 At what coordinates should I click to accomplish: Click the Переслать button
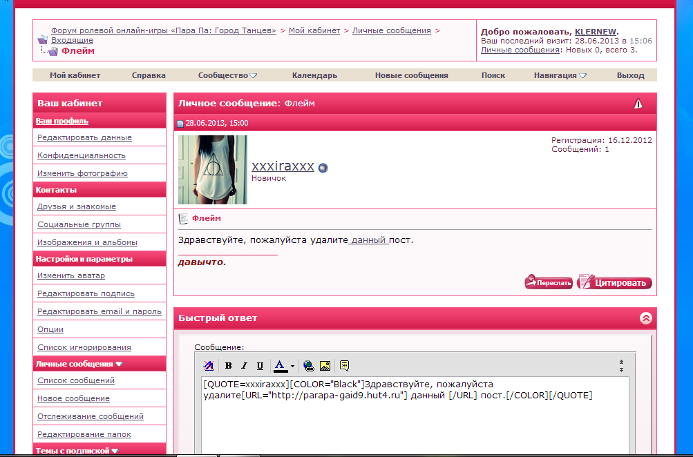click(x=549, y=282)
